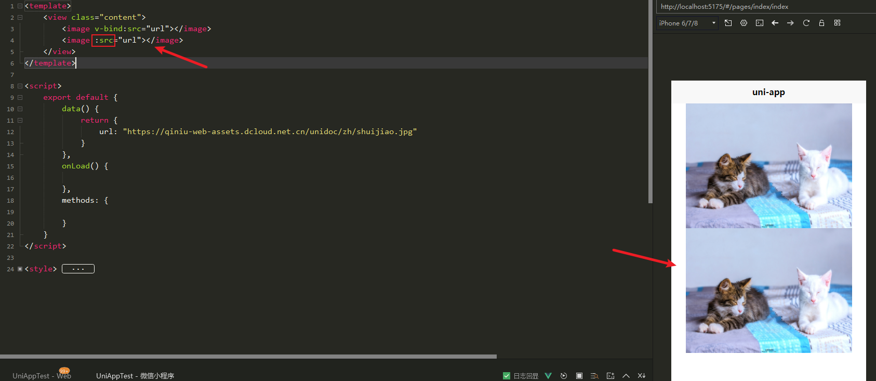Open the preview console terminal icon

pyautogui.click(x=760, y=23)
